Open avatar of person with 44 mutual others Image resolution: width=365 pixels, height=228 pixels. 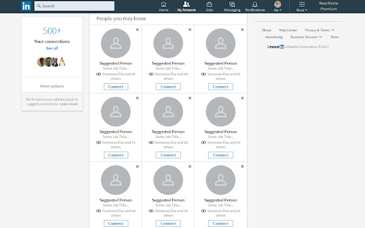coord(116,180)
